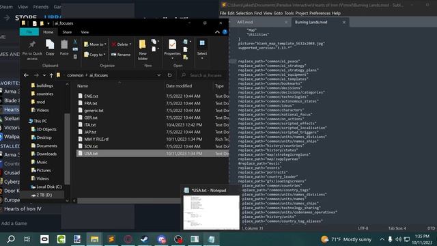The image size is (437, 246).
Task: Collapse the Explorer ribbon with the chevron
Action: 217,32
